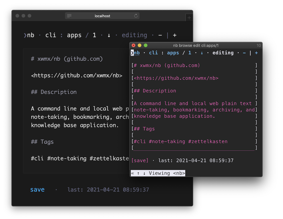The width and height of the screenshot is (283, 219).
Task: Click the 'save' button in browser window
Action: [37, 189]
